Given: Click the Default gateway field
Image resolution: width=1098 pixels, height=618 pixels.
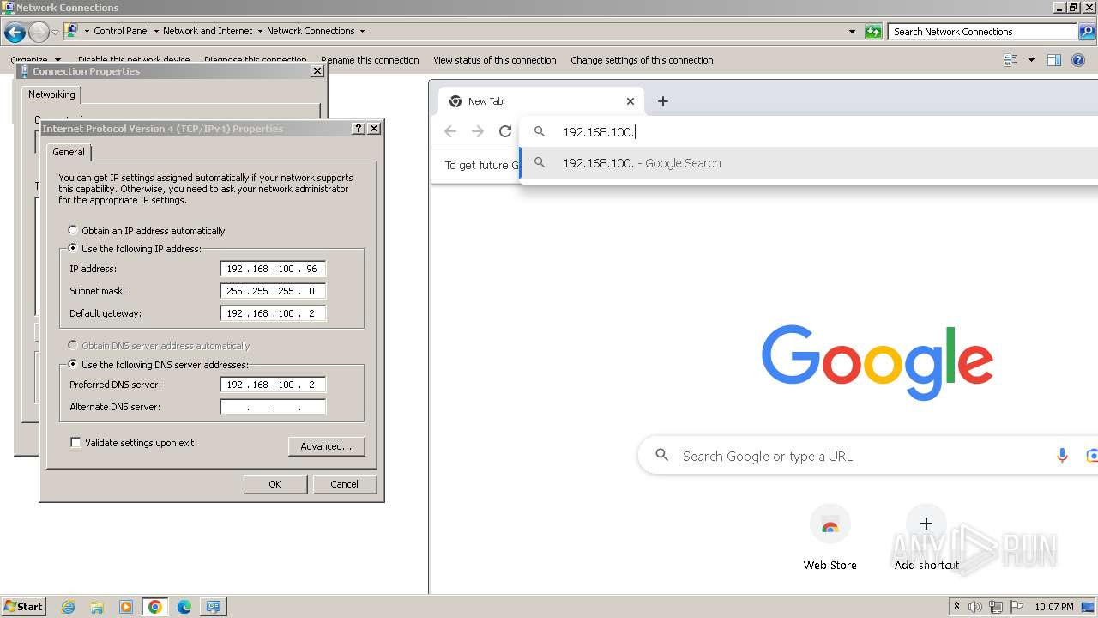Looking at the screenshot, I should tap(273, 313).
